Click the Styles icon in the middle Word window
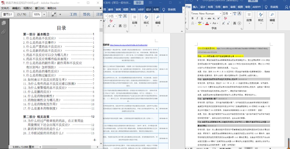290x149 pixels. (x=146, y=17)
